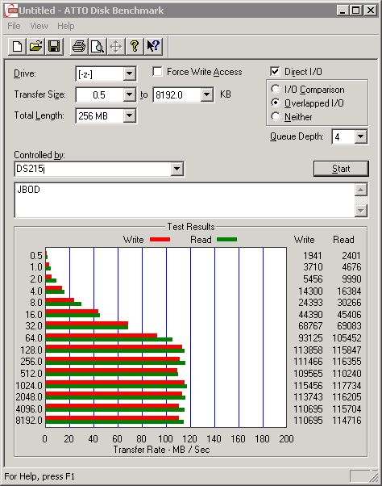Activate the context help arrow-question icon
Screen dimensions: 382x486
(x=153, y=47)
